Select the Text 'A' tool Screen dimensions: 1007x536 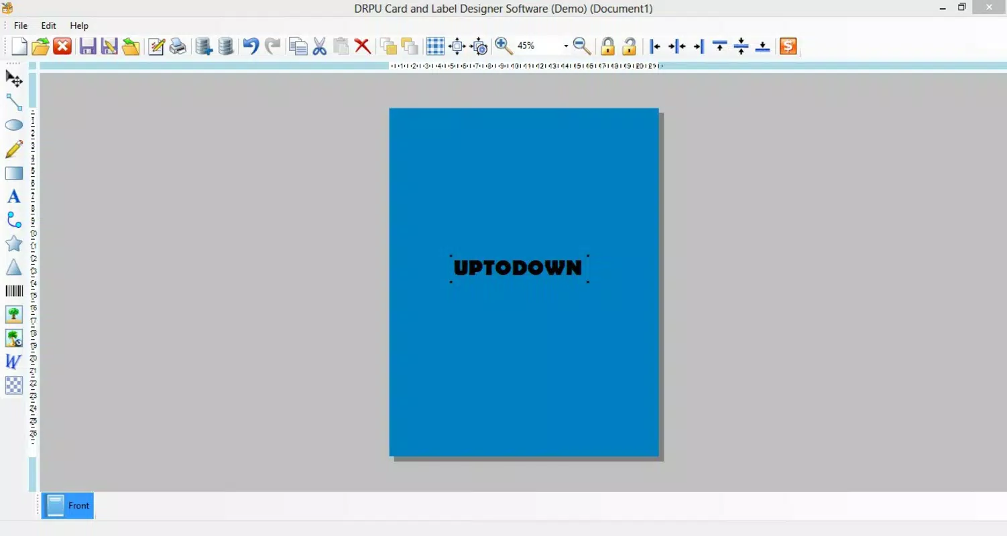pyautogui.click(x=14, y=197)
